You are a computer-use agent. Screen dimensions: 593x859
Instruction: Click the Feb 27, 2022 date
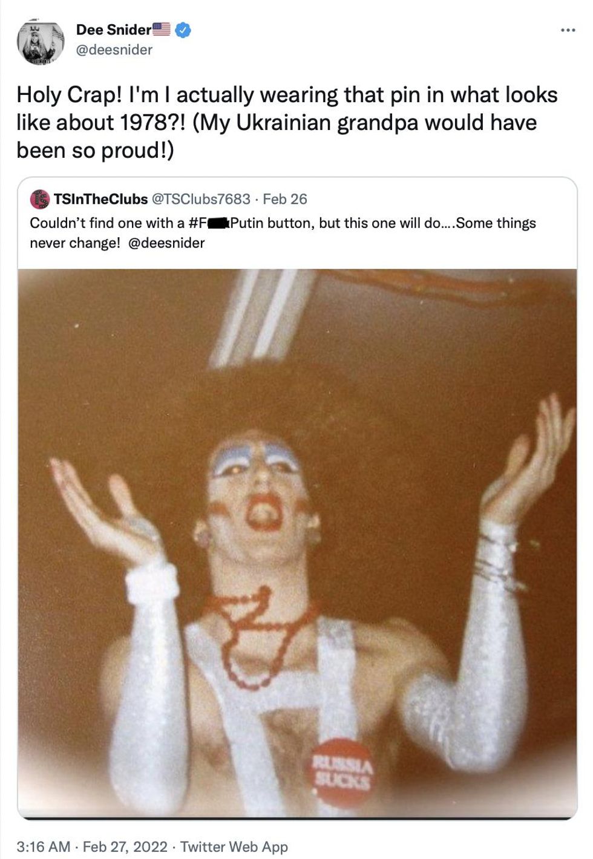pyautogui.click(x=125, y=846)
